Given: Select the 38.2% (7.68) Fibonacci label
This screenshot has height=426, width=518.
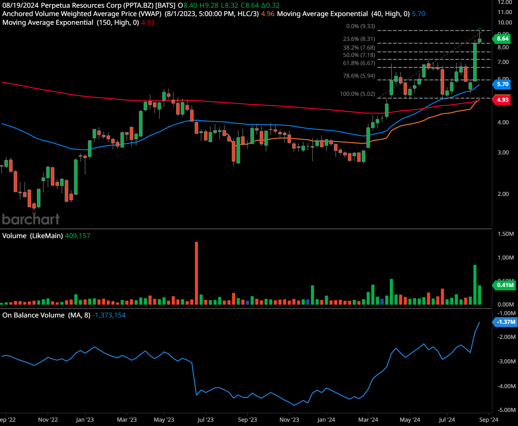Looking at the screenshot, I should (359, 48).
